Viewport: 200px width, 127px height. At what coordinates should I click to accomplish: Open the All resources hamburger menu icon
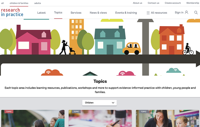148,13
